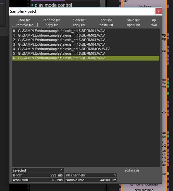173x191 pixels.
Task: Click the edit wave button
Action: [x=132, y=170]
